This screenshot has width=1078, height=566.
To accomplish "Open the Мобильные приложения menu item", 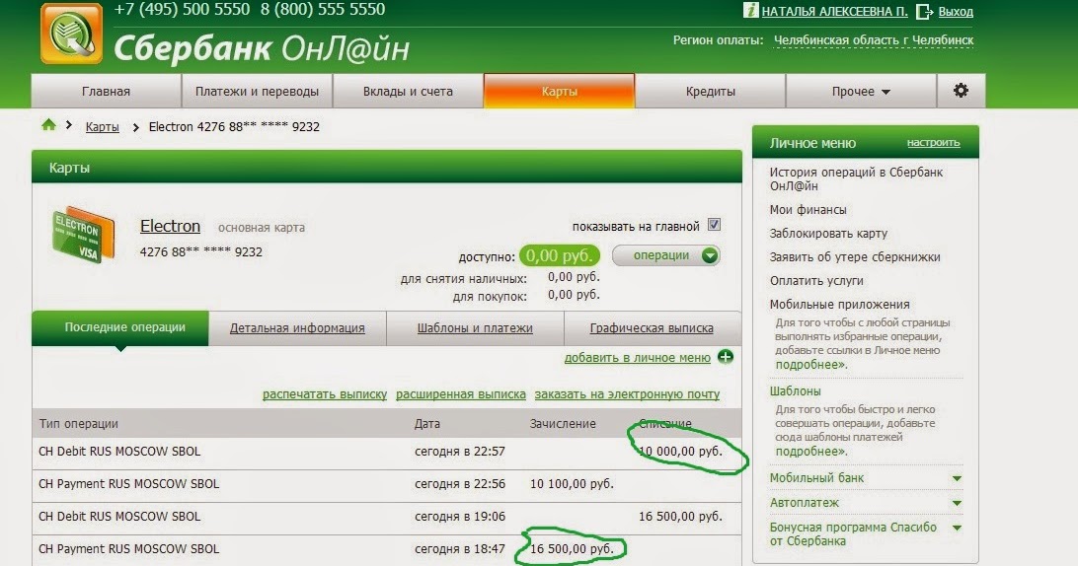I will click(x=839, y=305).
